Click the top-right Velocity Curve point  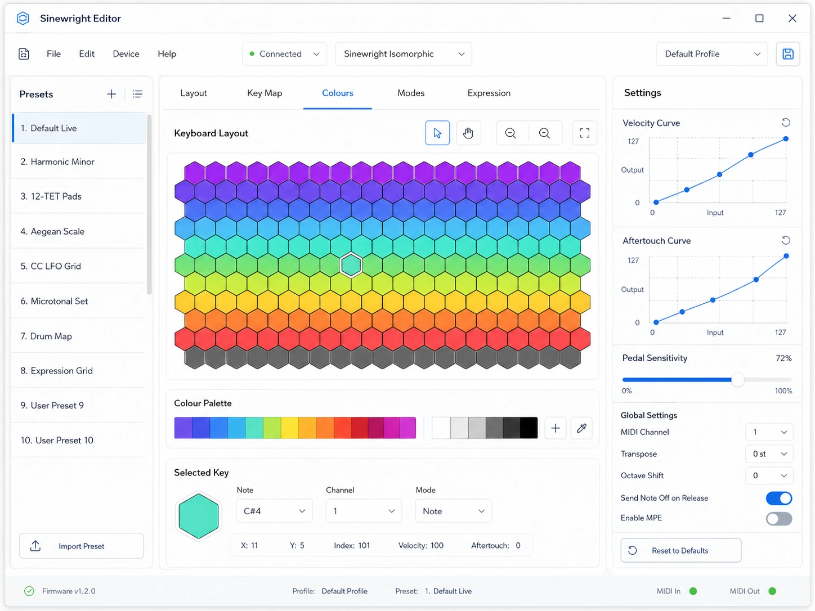tap(786, 138)
